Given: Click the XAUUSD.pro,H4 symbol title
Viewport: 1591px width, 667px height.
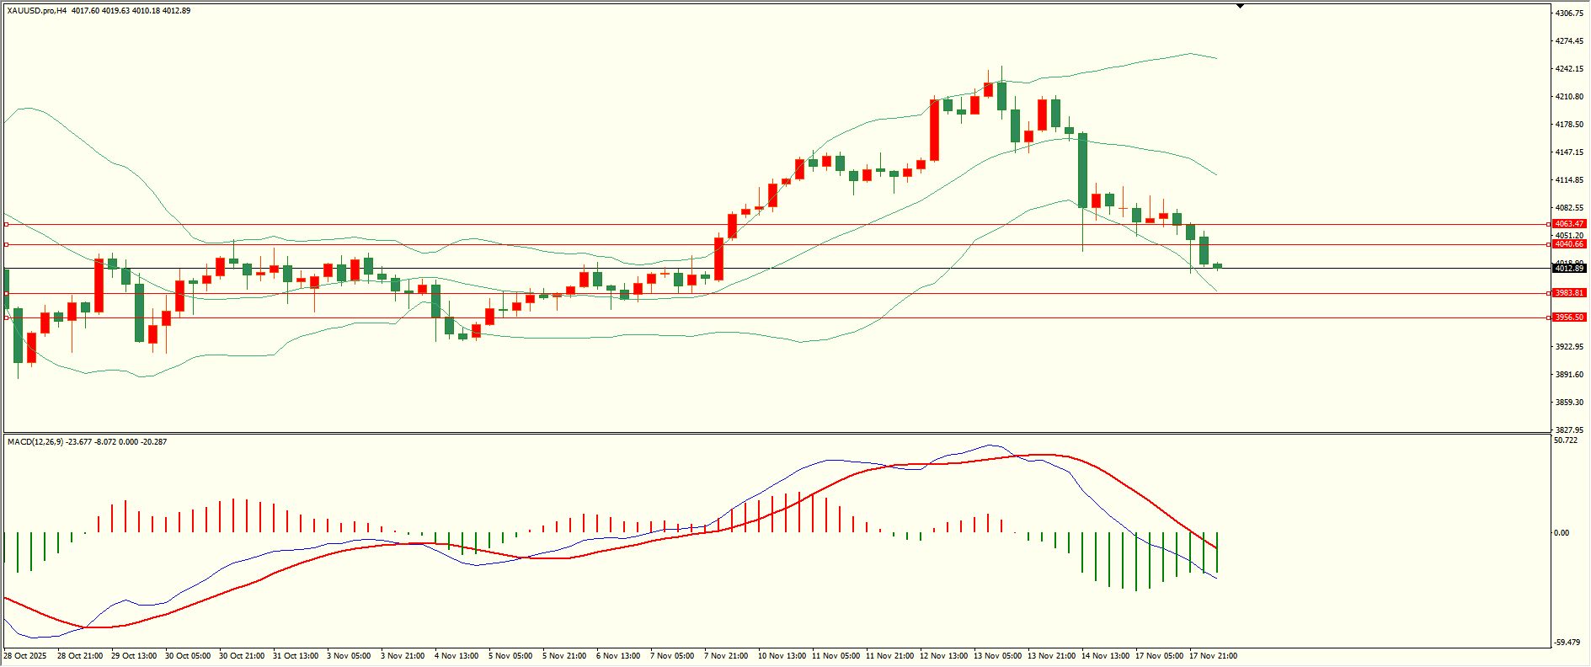Looking at the screenshot, I should click(37, 11).
